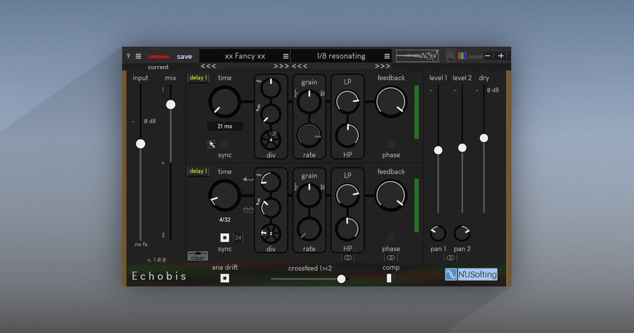This screenshot has height=333, width=634.
Task: Increase zoom with the plus button
Action: [x=501, y=56]
